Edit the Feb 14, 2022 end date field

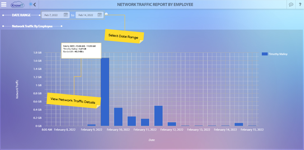click(90, 15)
